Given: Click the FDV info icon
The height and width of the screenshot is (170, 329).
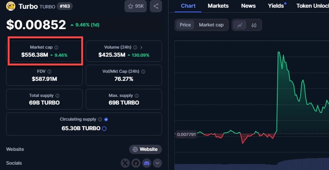Looking at the screenshot, I should [x=49, y=72].
